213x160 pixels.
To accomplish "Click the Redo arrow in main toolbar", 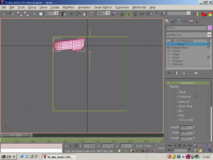I will pyautogui.click(x=12, y=14).
